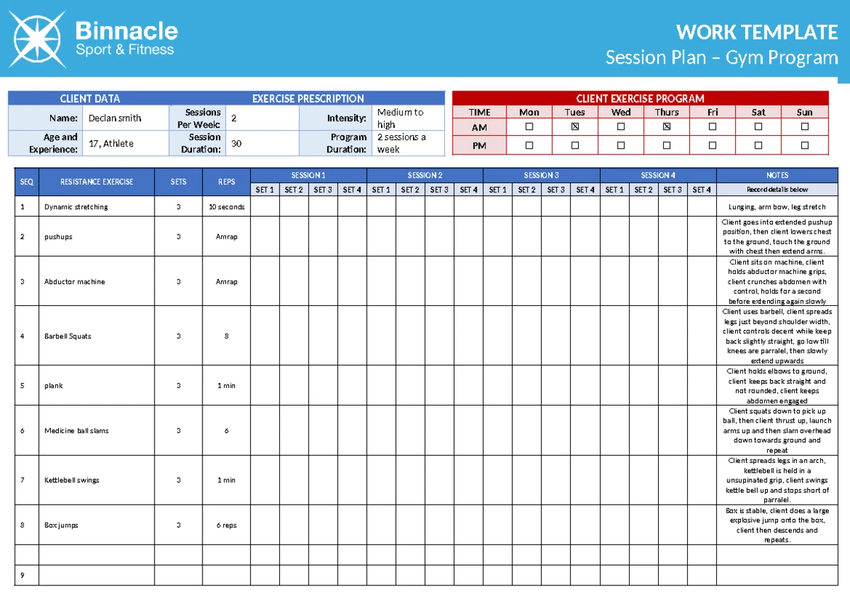Click the 'Binnacle' brand name text
The width and height of the screenshot is (850, 601).
127,31
